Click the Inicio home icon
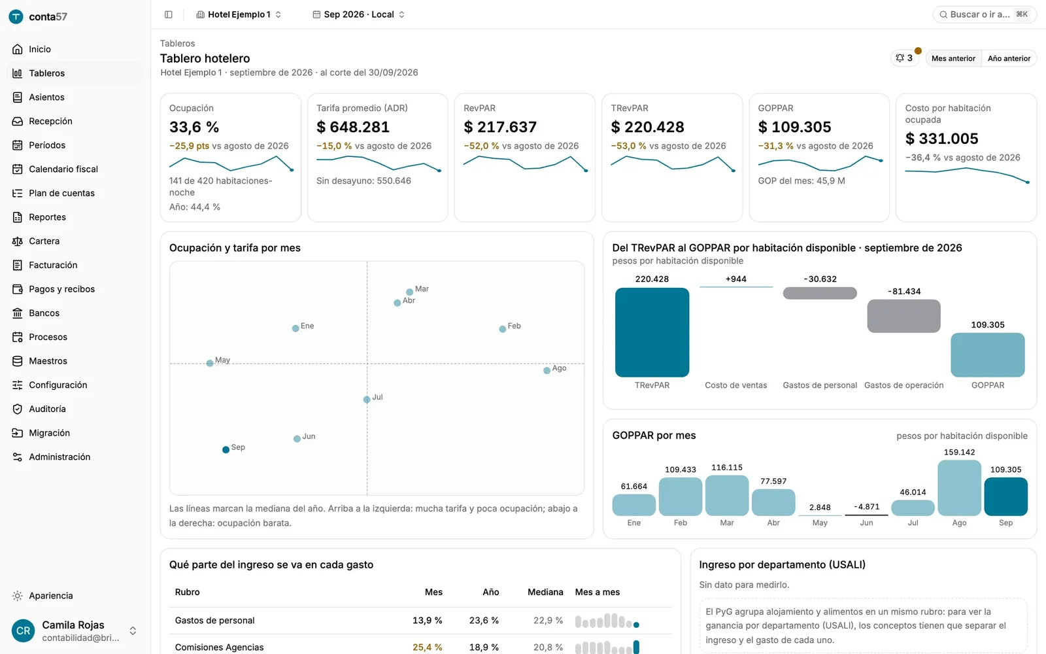The image size is (1046, 654). pyautogui.click(x=18, y=49)
